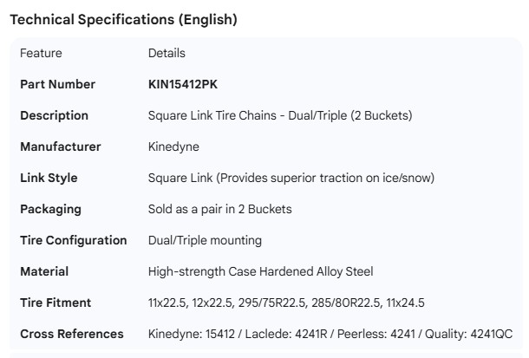Click the KIN15412PK part number value
Screen dimensions: 529x358
(x=186, y=84)
